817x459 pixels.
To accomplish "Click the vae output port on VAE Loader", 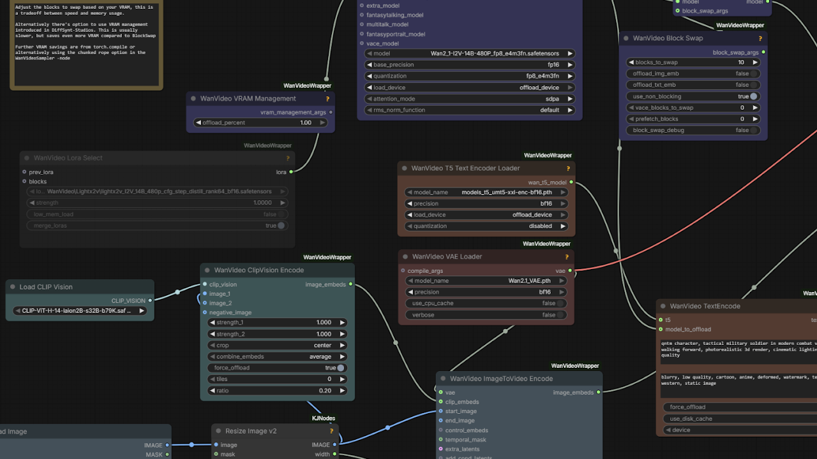I will pyautogui.click(x=570, y=271).
